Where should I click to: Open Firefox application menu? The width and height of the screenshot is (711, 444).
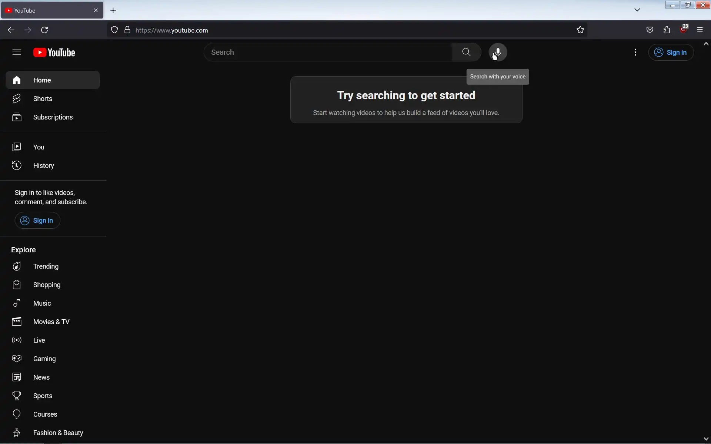tap(700, 30)
